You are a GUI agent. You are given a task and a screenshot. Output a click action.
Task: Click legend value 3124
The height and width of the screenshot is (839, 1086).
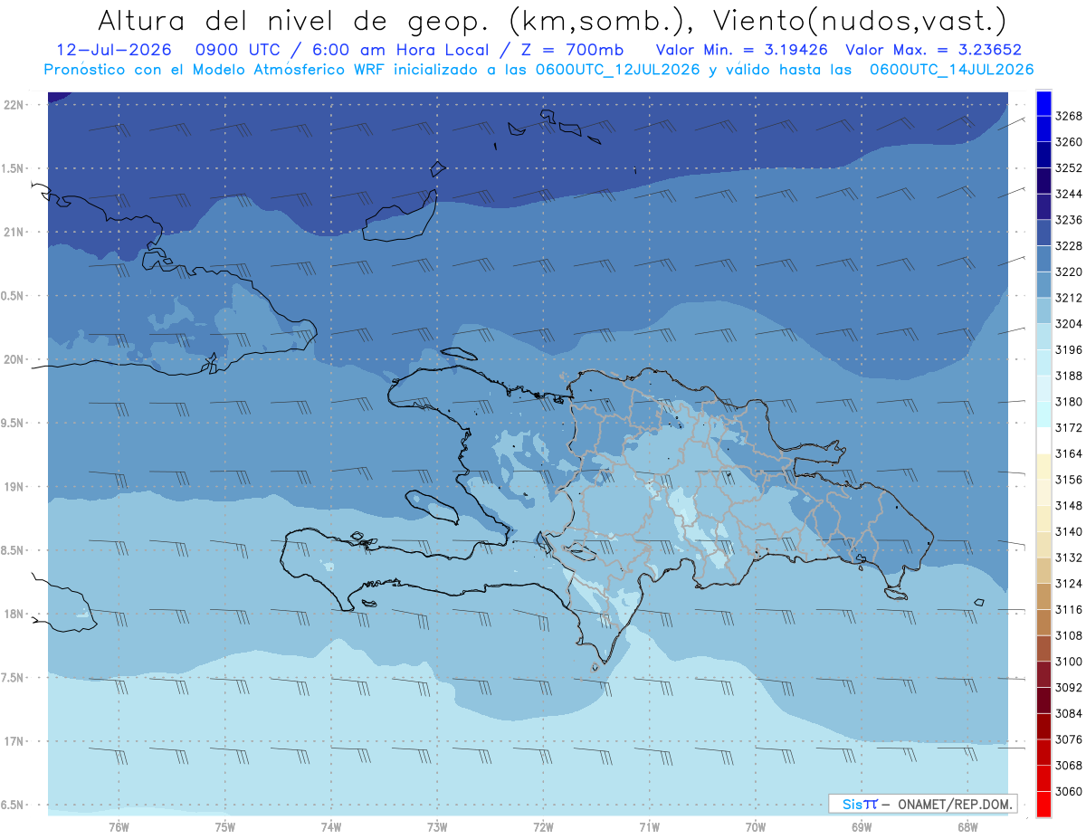click(x=1069, y=584)
